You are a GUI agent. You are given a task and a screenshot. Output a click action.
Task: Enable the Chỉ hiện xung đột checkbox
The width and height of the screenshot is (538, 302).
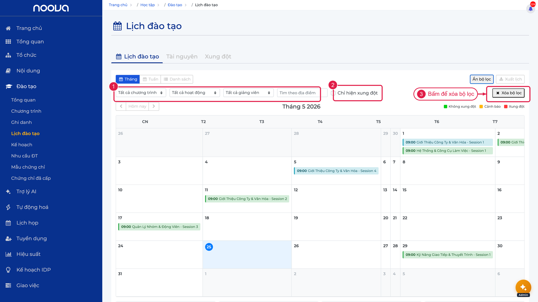(x=333, y=93)
